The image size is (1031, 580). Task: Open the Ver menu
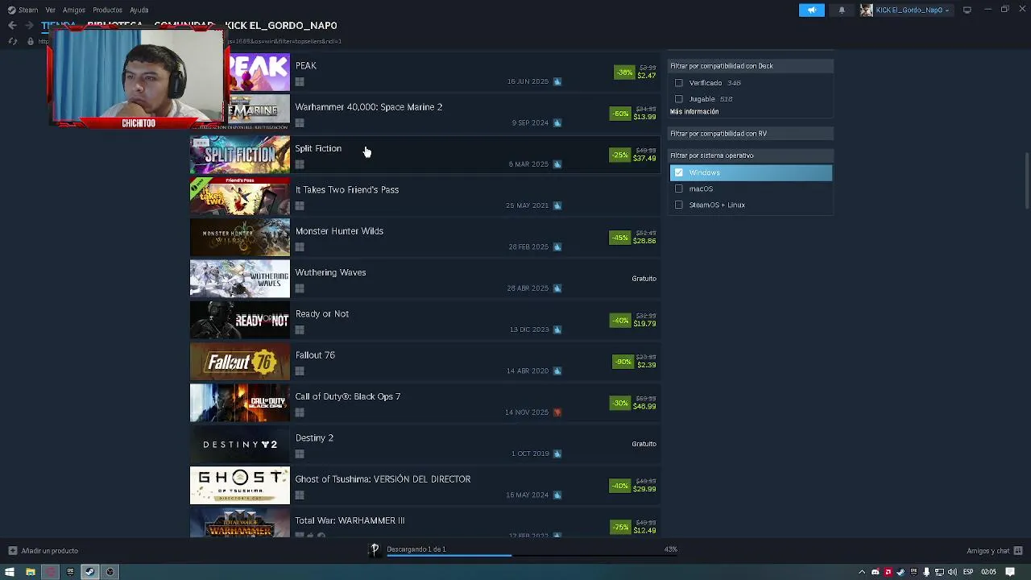tap(50, 10)
